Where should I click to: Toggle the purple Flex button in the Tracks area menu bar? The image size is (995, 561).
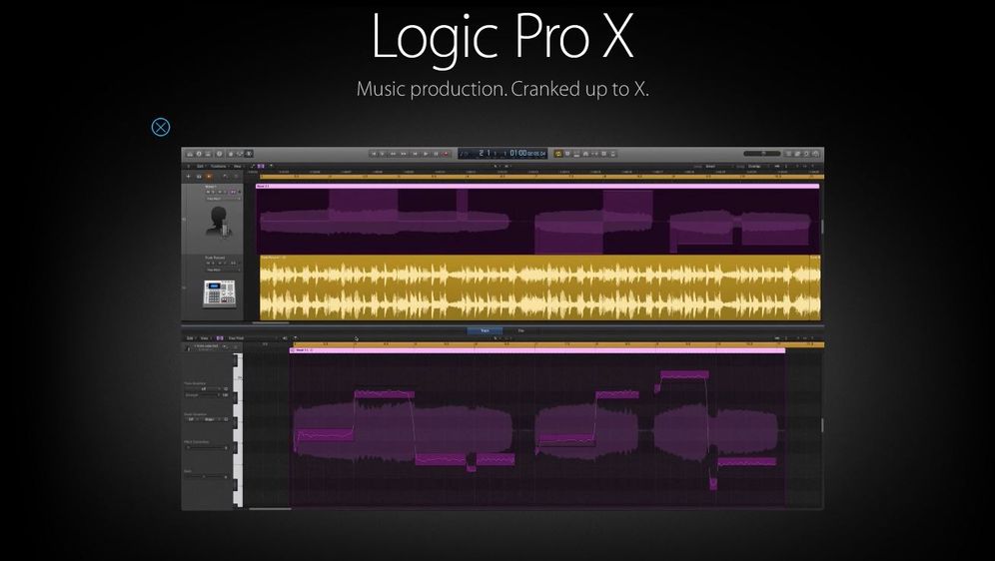tap(261, 166)
